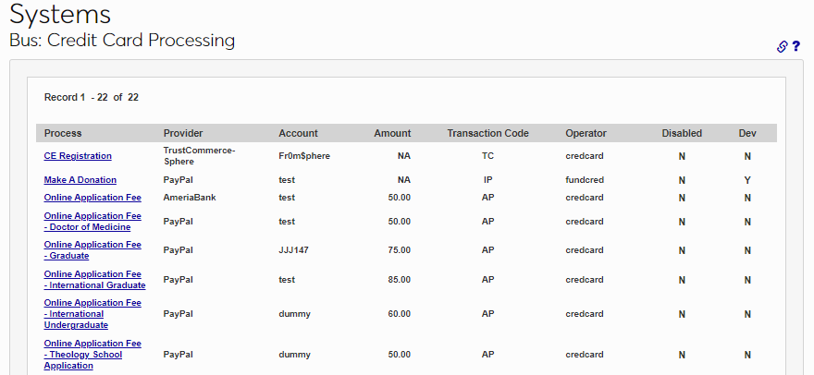This screenshot has width=814, height=375.
Task: Select the IP transaction code cell
Action: pos(487,180)
